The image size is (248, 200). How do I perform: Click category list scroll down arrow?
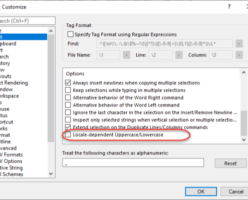[x=51, y=174]
